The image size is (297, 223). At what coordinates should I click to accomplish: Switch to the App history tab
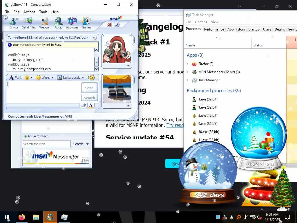point(236,29)
